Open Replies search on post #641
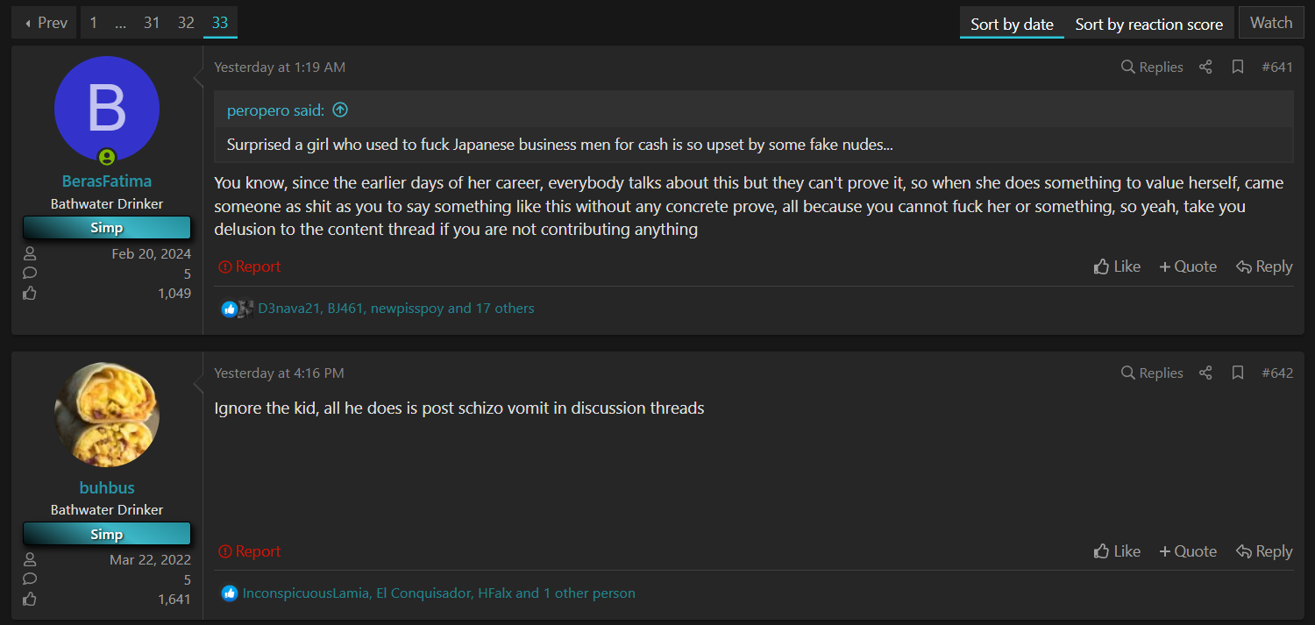 [1152, 67]
